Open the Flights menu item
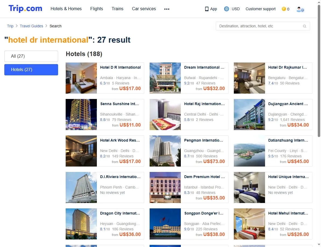Image resolution: width=321 pixels, height=247 pixels. pos(97,9)
